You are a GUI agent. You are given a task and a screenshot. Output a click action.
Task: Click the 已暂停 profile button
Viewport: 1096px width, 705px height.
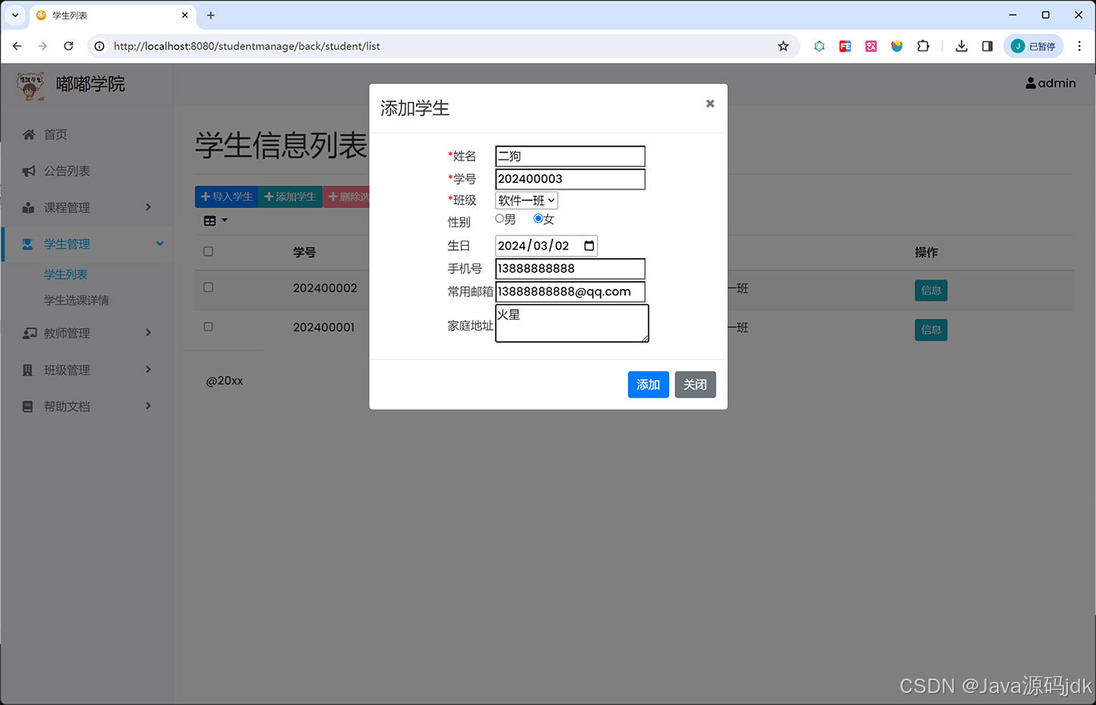click(1033, 46)
